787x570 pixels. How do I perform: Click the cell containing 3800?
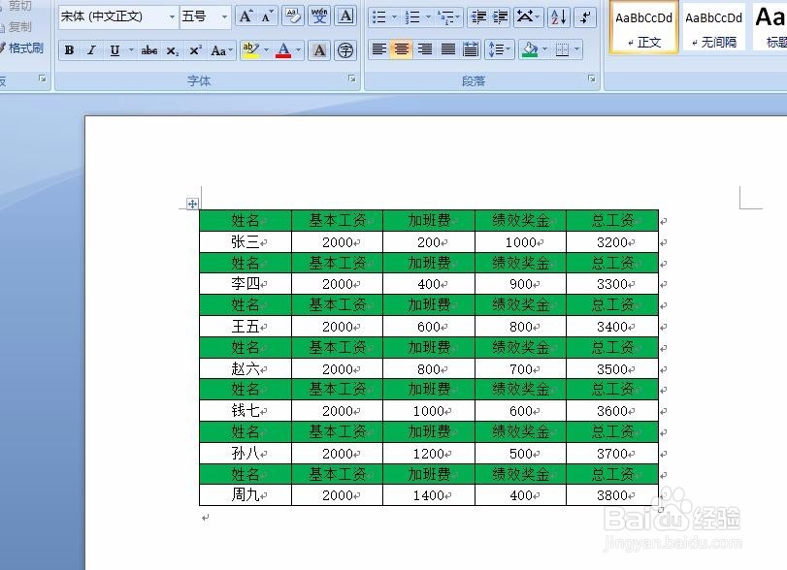point(612,495)
